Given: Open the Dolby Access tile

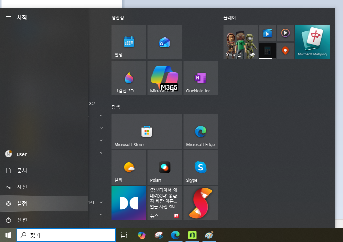Looking at the screenshot, I should click(x=129, y=203).
